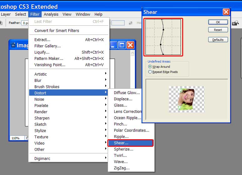Expand the Brush Strokes submenu

tap(69, 87)
